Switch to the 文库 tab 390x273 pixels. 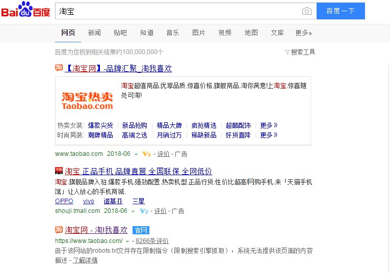pos(277,33)
